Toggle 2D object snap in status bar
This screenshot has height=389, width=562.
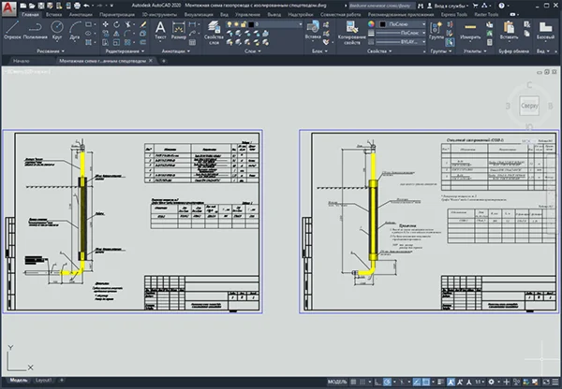426,382
